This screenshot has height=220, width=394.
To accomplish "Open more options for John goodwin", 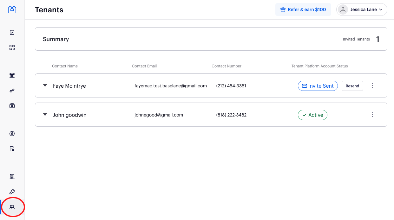I will coord(373,115).
